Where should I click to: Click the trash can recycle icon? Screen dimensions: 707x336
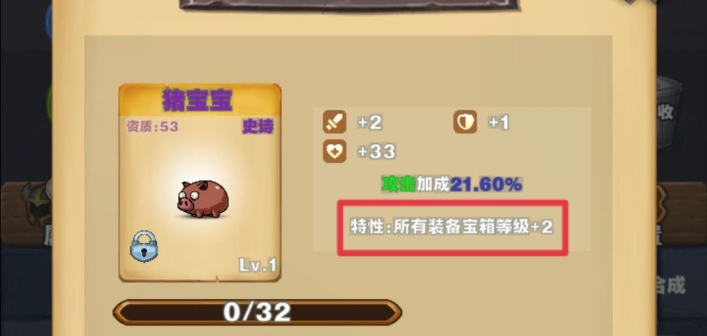[x=668, y=112]
